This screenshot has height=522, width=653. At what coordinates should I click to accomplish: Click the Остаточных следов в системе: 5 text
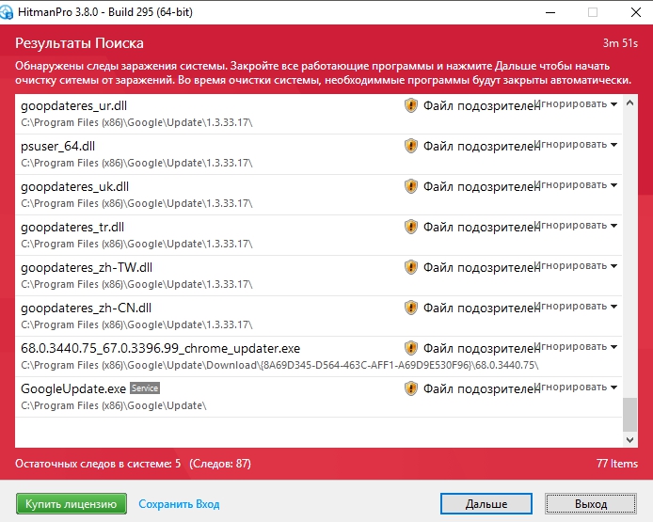pos(98,464)
